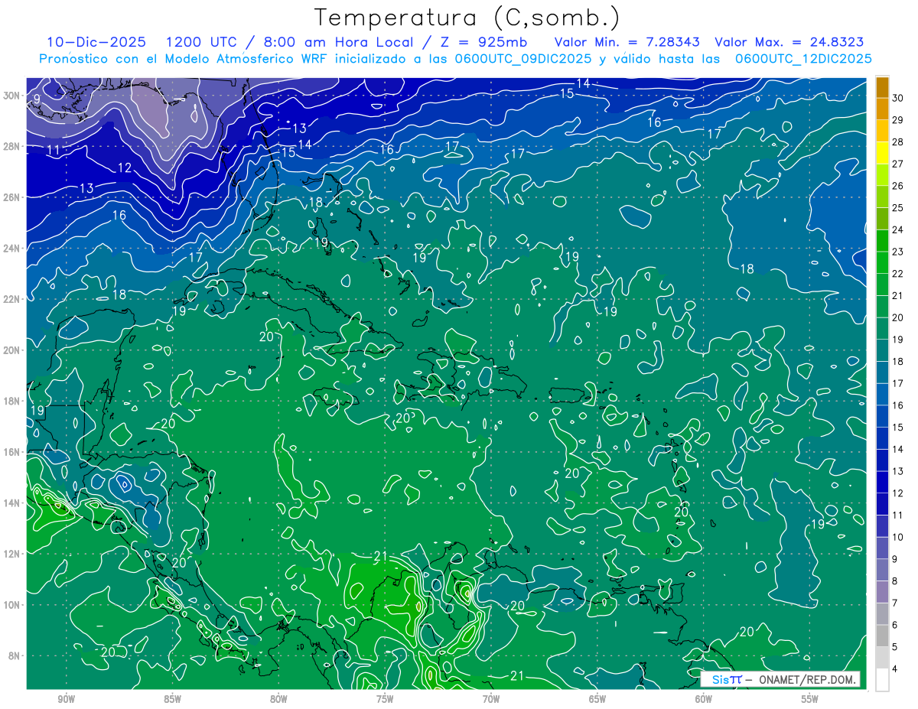Click the colorbar tick label "4"

point(895,669)
